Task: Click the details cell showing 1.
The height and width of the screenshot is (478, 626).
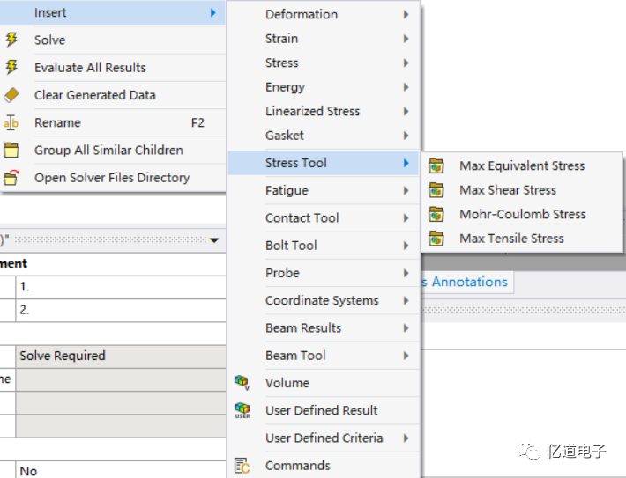Action: coord(121,287)
